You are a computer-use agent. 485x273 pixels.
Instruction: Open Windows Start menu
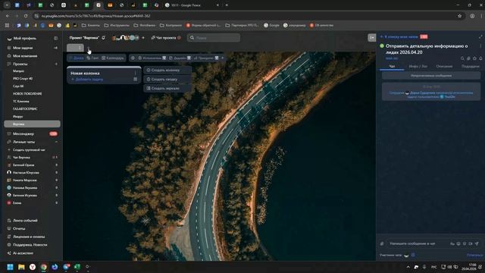10,267
